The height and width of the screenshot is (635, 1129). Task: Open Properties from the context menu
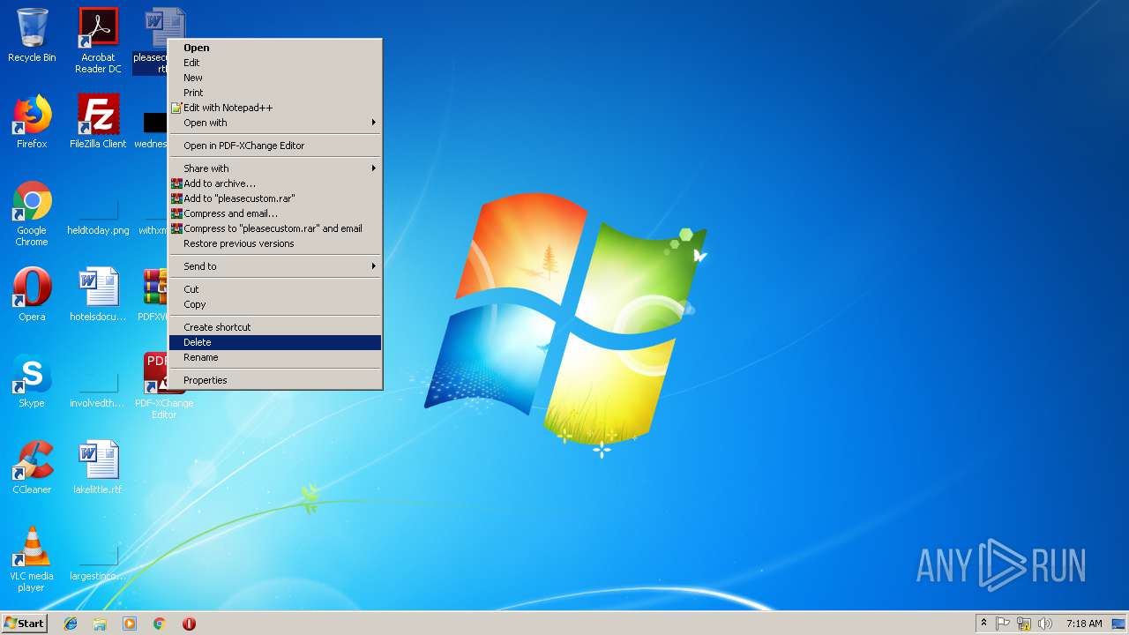tap(275, 380)
